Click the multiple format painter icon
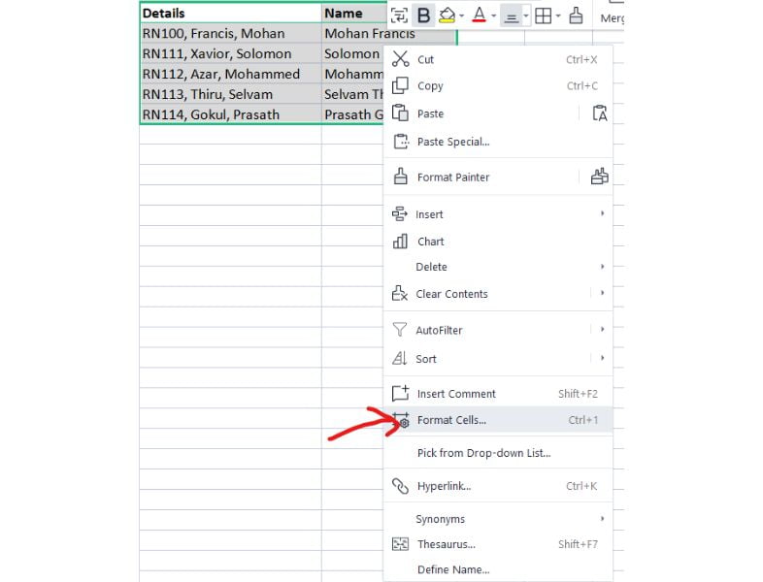The height and width of the screenshot is (582, 763). pos(599,177)
